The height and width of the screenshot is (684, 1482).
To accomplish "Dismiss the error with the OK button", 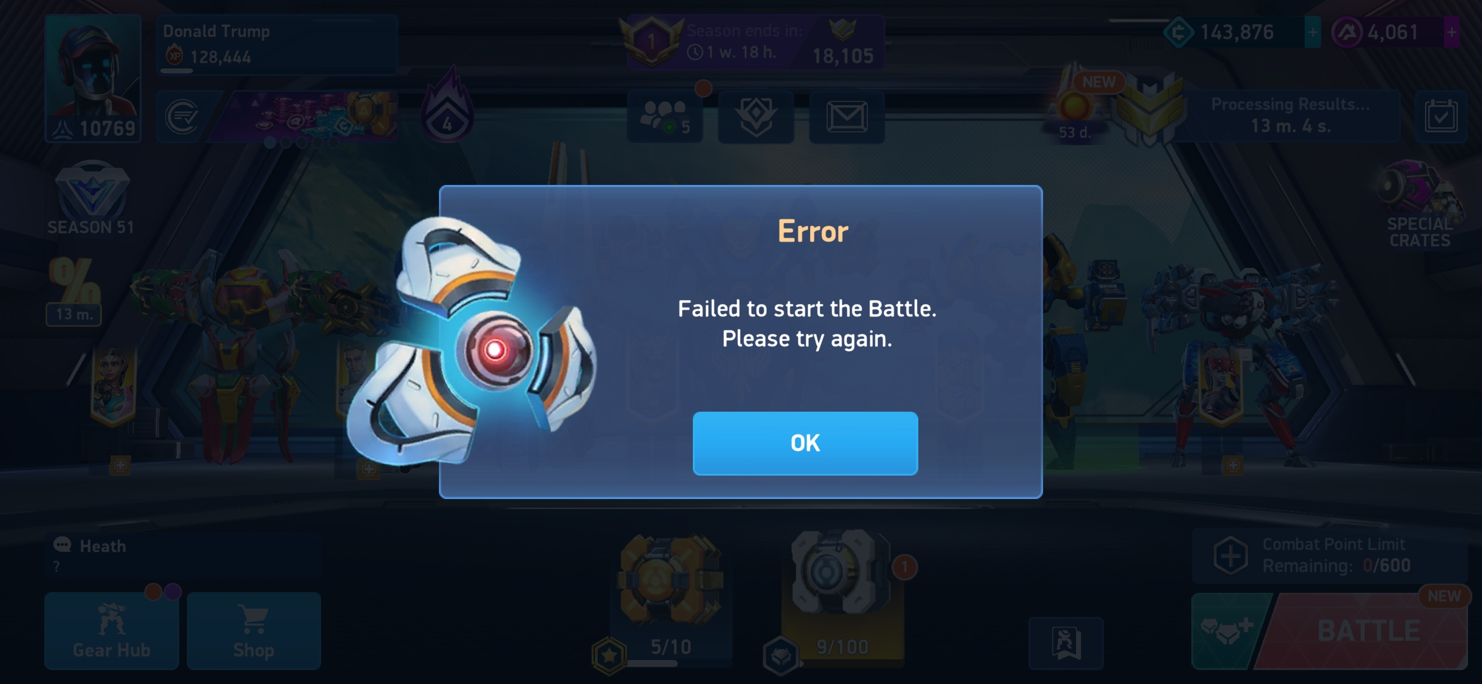I will point(805,443).
